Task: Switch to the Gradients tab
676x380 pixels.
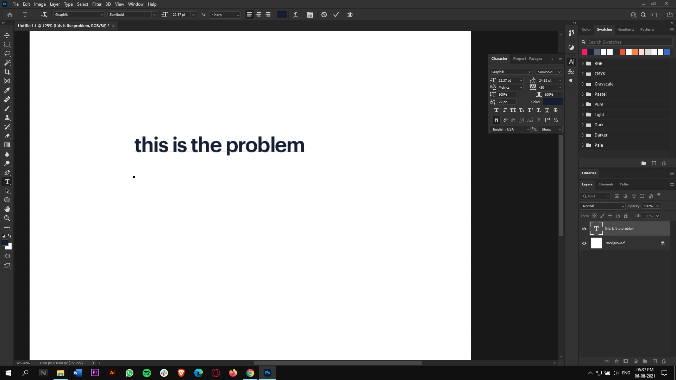Action: tap(626, 30)
